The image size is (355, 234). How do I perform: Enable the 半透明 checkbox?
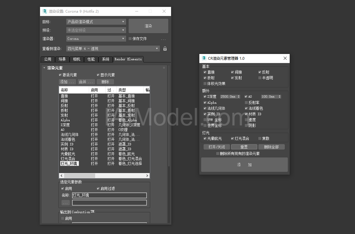(260, 78)
